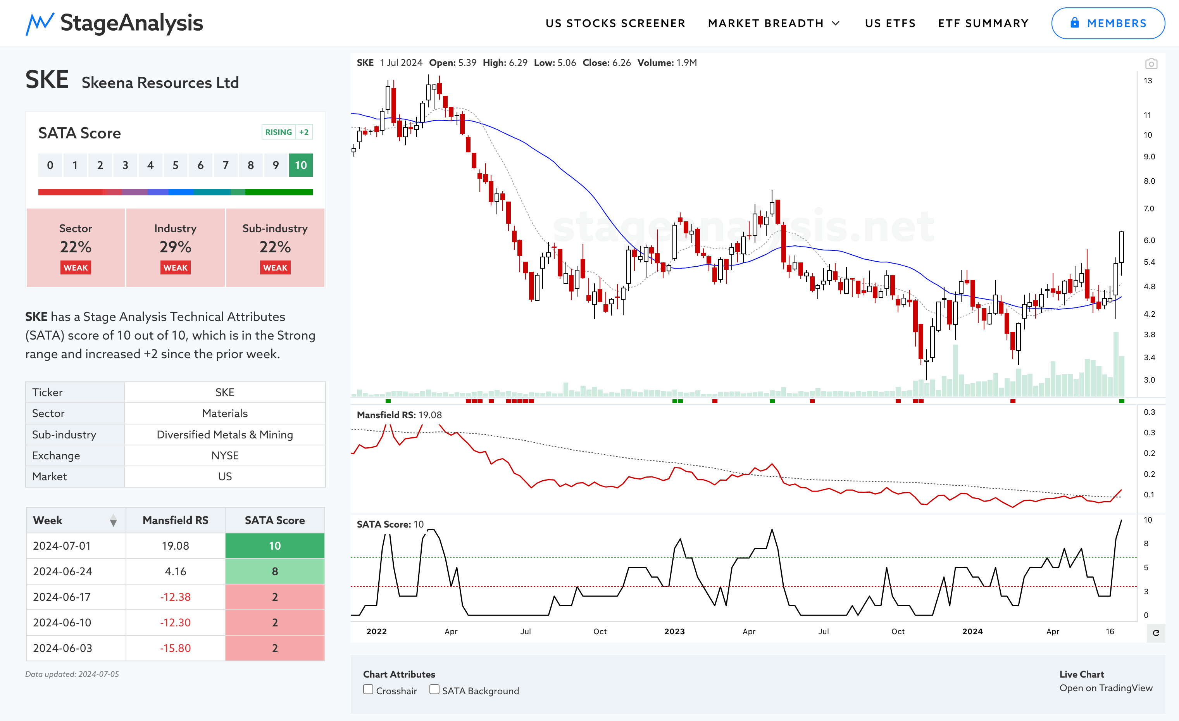Click the green SATA score 10 cell
Image resolution: width=1179 pixels, height=721 pixels.
tap(275, 545)
